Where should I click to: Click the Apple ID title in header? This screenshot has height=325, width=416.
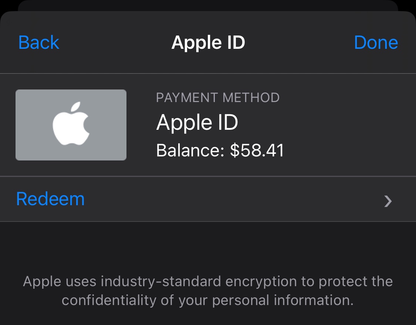[208, 43]
